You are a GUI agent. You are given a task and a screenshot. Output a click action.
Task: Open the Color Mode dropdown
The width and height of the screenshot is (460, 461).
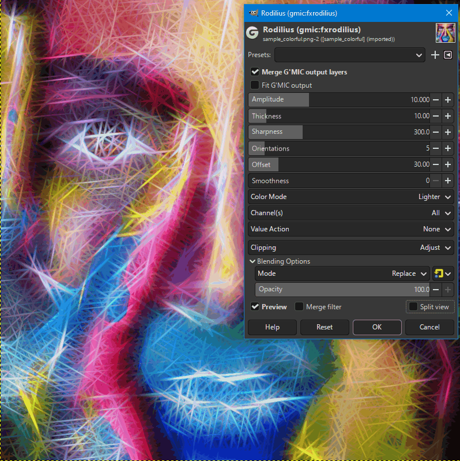click(350, 197)
